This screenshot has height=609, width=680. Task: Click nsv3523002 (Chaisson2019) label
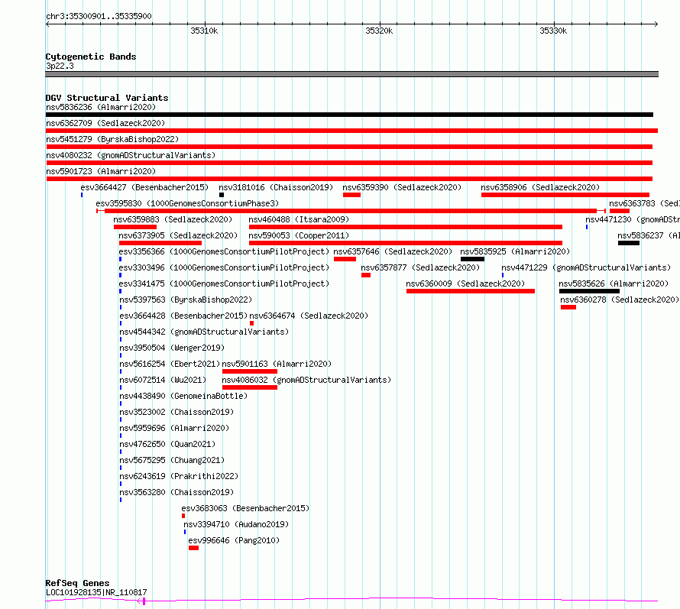(x=176, y=412)
